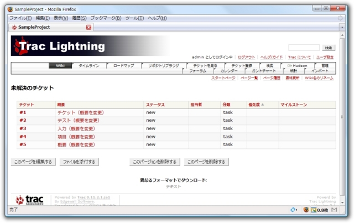This screenshot has height=223, width=354.
Task: Click the ログアウト link
Action: tap(246, 57)
